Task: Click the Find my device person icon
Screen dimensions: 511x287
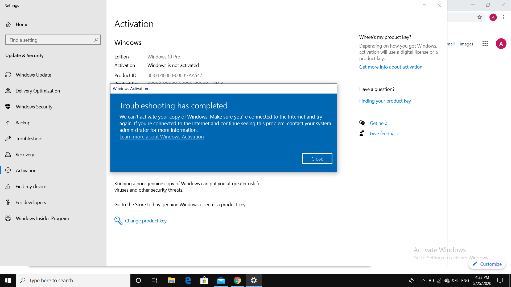Action: [x=8, y=186]
